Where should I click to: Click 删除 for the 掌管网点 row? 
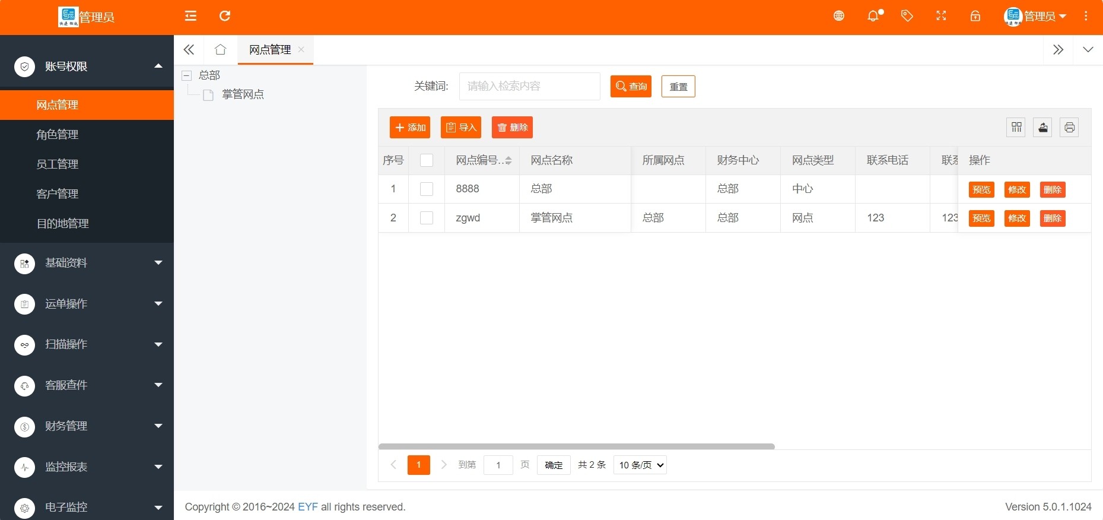1053,218
